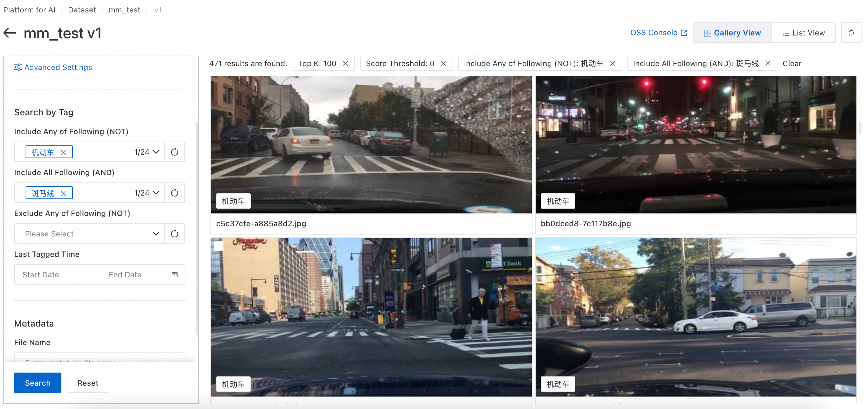
Task: Click the back arrow beside mm_test v1
Action: (10, 33)
